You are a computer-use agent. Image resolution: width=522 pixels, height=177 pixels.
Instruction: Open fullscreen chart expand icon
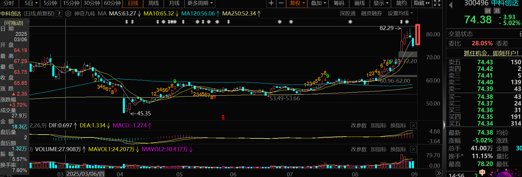tap(437, 3)
